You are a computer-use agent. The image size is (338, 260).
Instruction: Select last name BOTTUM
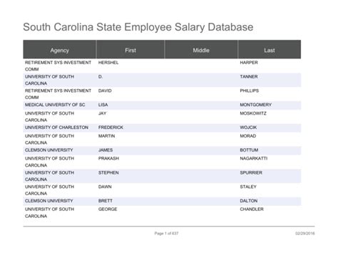point(249,150)
